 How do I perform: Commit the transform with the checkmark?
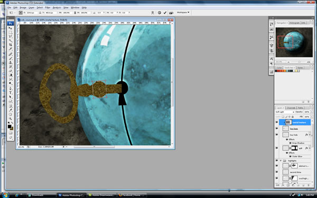[165, 13]
